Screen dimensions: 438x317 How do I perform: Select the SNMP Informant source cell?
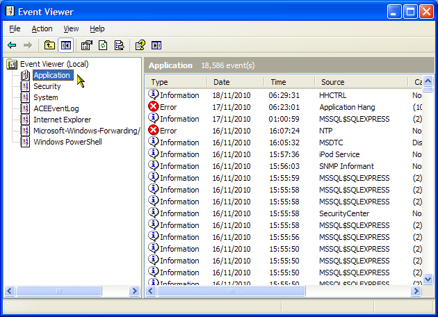click(346, 166)
